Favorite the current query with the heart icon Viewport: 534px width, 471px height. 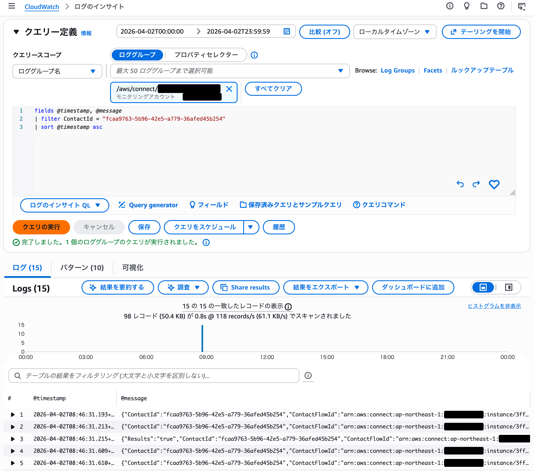[494, 184]
